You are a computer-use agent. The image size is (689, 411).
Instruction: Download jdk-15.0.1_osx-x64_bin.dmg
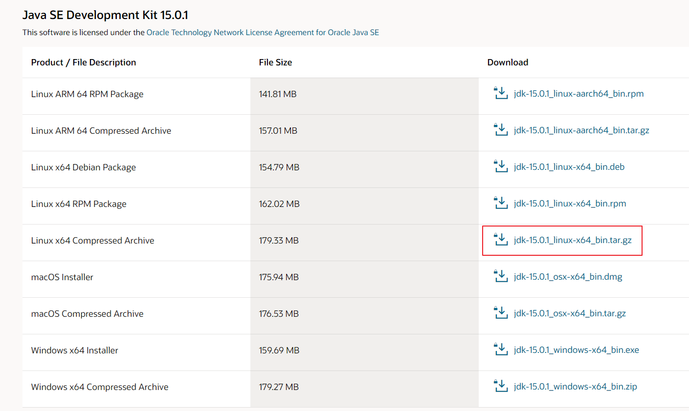tap(568, 277)
